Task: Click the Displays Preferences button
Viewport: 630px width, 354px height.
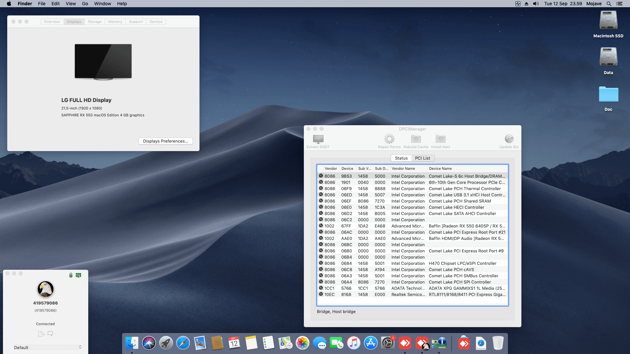Action: [165, 141]
